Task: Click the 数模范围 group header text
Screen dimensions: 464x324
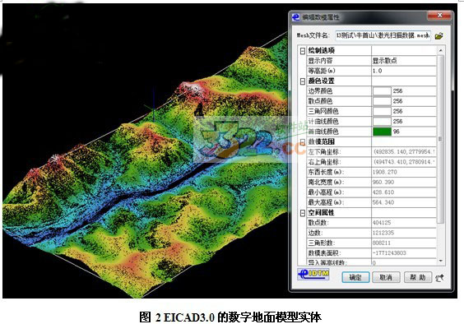Action: pyautogui.click(x=322, y=141)
